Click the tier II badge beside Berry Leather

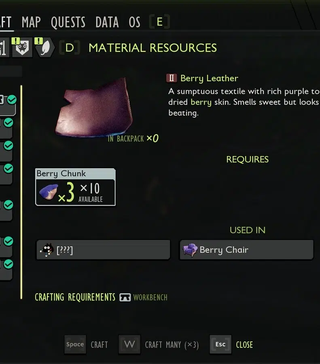point(172,78)
